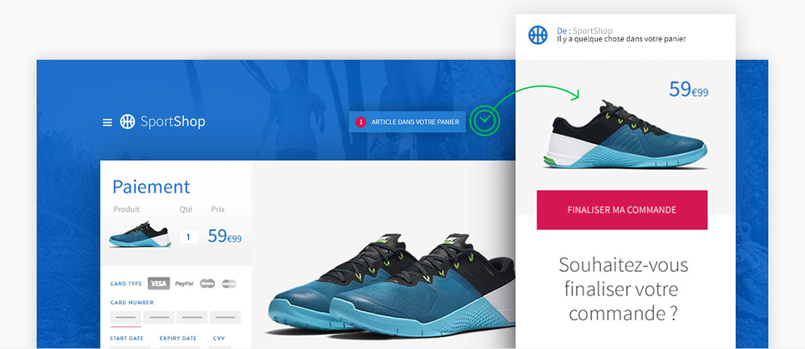Click the shoe thumbnail in Paiement
This screenshot has width=805, height=349.
140,235
